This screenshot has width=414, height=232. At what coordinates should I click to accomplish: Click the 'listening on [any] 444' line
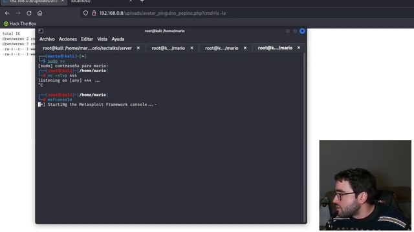click(x=69, y=81)
